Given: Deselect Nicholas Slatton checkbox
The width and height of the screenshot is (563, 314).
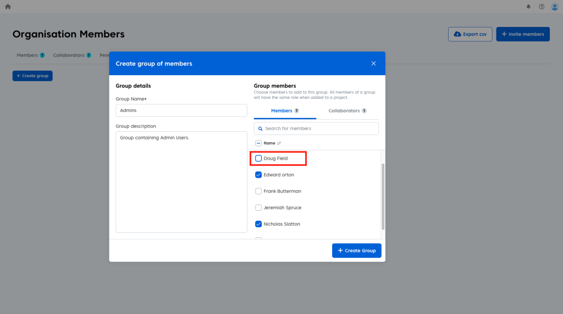Looking at the screenshot, I should pyautogui.click(x=258, y=225).
